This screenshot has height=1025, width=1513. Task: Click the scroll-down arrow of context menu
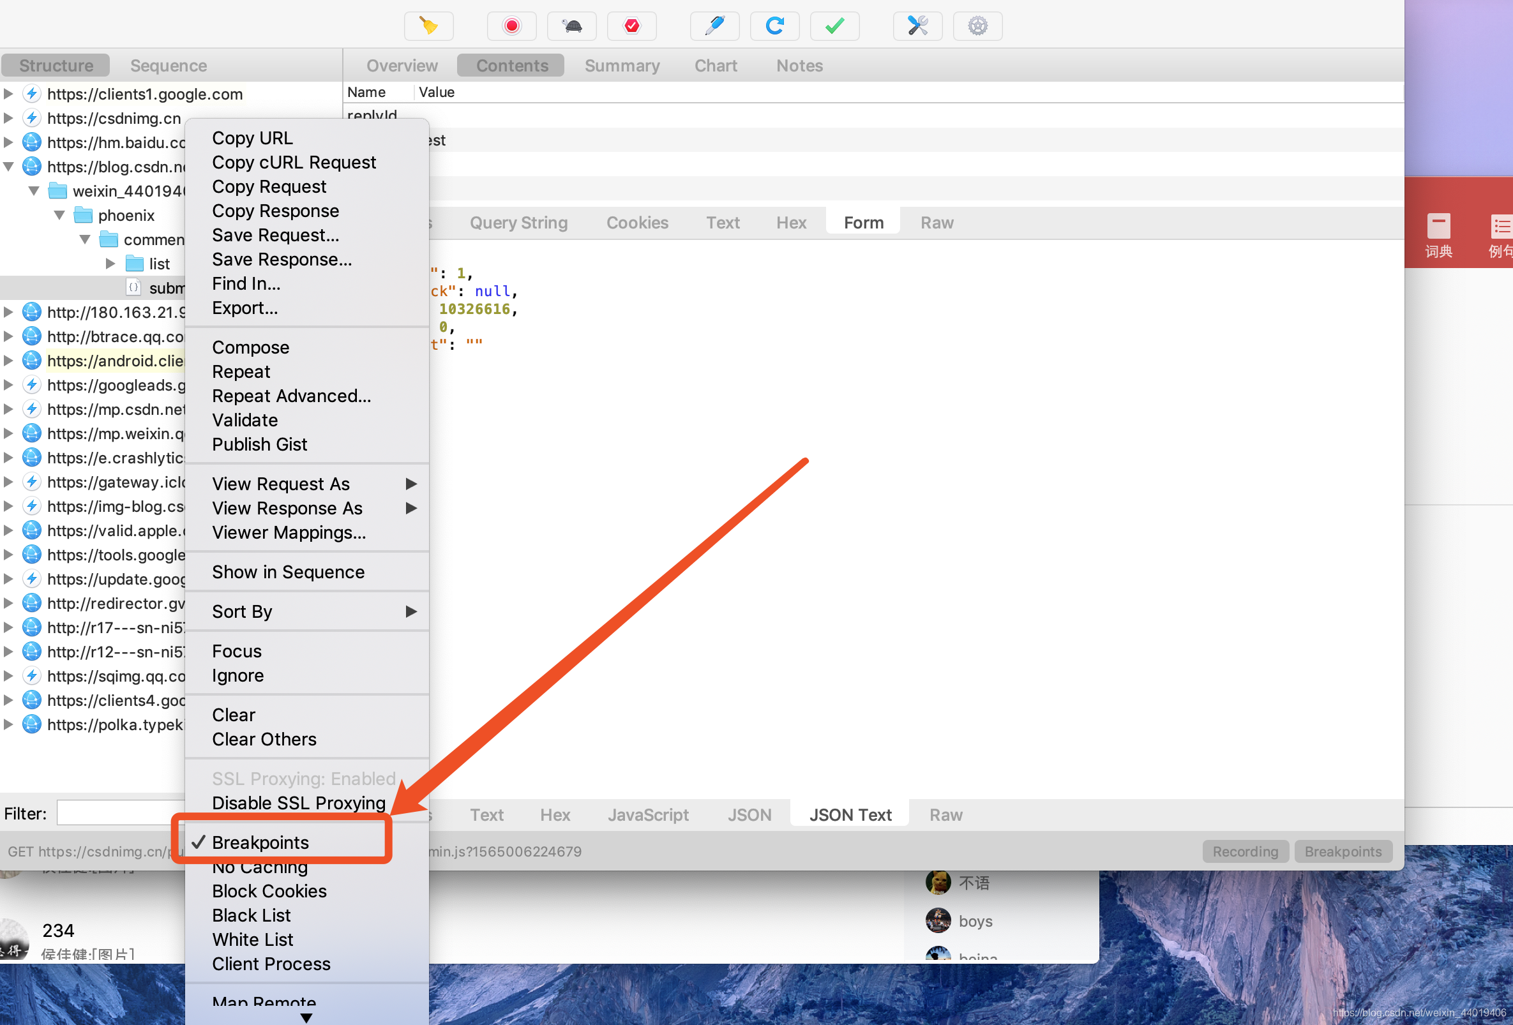point(306,1017)
